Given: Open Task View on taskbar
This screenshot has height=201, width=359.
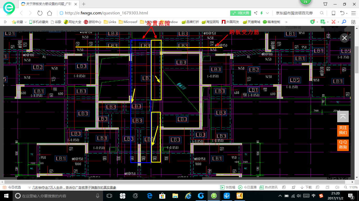Looking at the screenshot, I should pos(109,196).
